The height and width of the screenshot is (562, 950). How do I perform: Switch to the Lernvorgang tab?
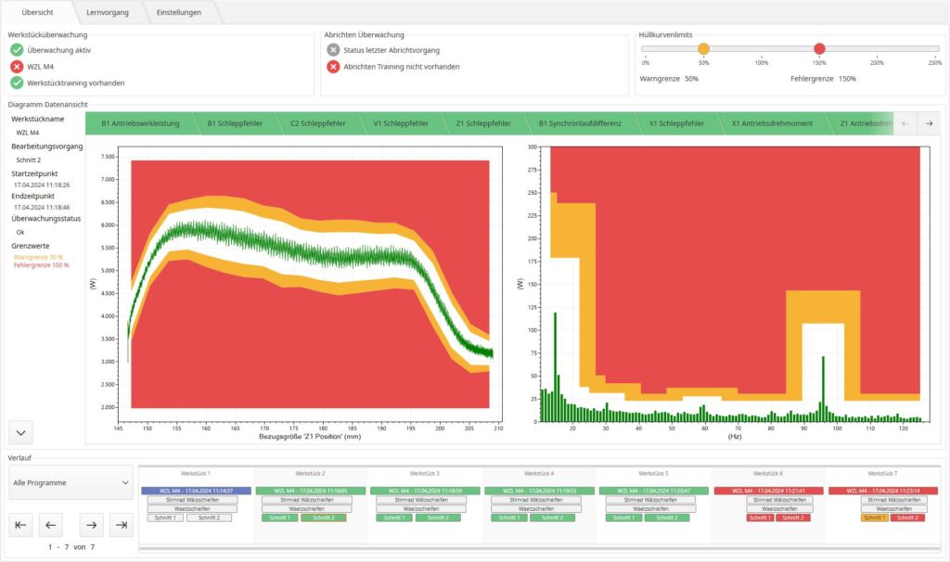pos(108,12)
